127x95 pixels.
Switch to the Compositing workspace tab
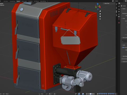point(12,1)
